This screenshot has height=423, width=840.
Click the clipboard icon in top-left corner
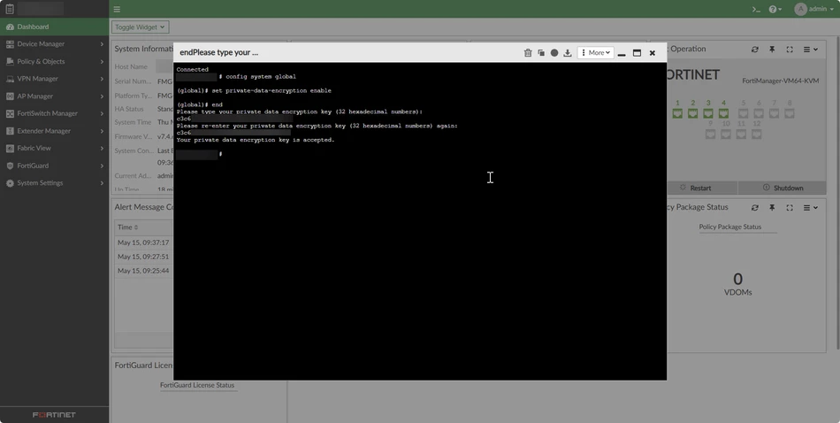[9, 9]
